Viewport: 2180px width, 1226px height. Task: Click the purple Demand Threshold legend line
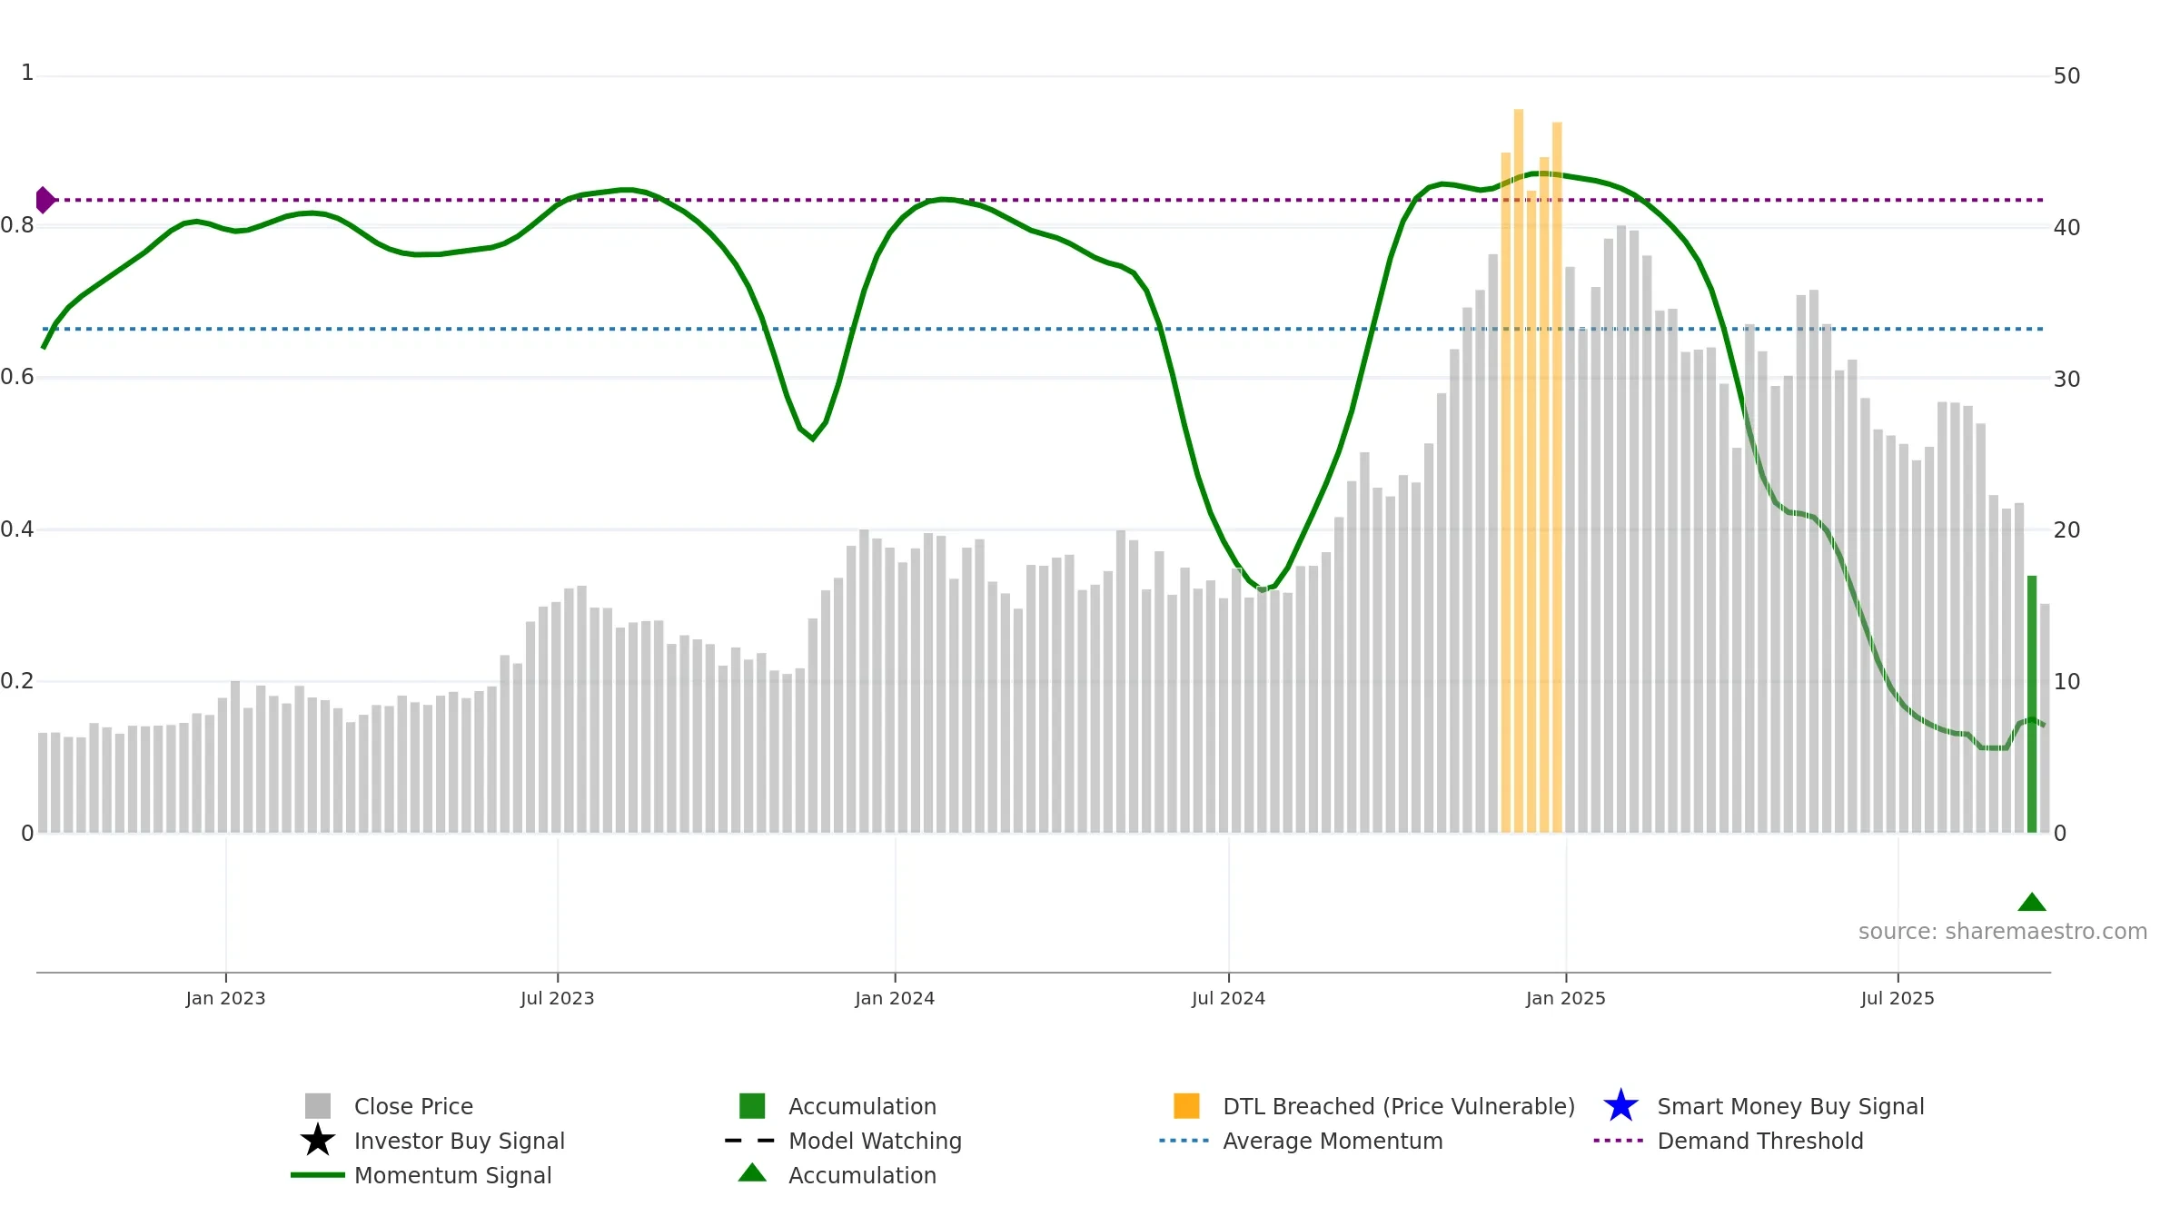[x=1619, y=1141]
